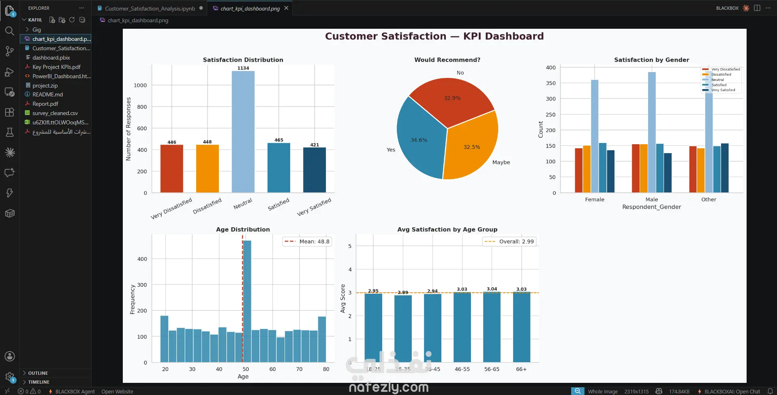The width and height of the screenshot is (777, 395).
Task: Collapse all folders in explorer
Action: pyautogui.click(x=82, y=20)
